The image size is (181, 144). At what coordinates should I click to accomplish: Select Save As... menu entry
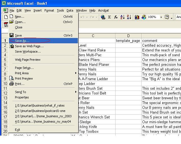pos(44,41)
